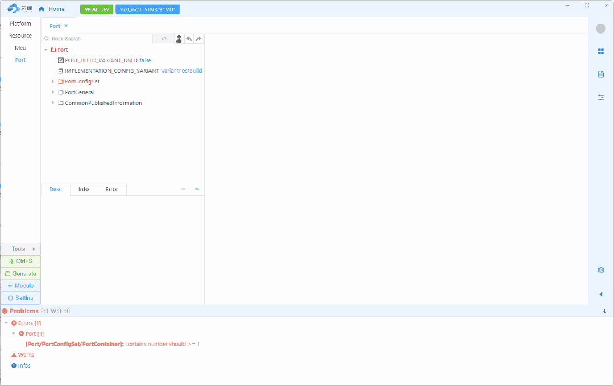The height and width of the screenshot is (386, 614).
Task: Click the left triangle collapse icon
Action: pos(601,294)
